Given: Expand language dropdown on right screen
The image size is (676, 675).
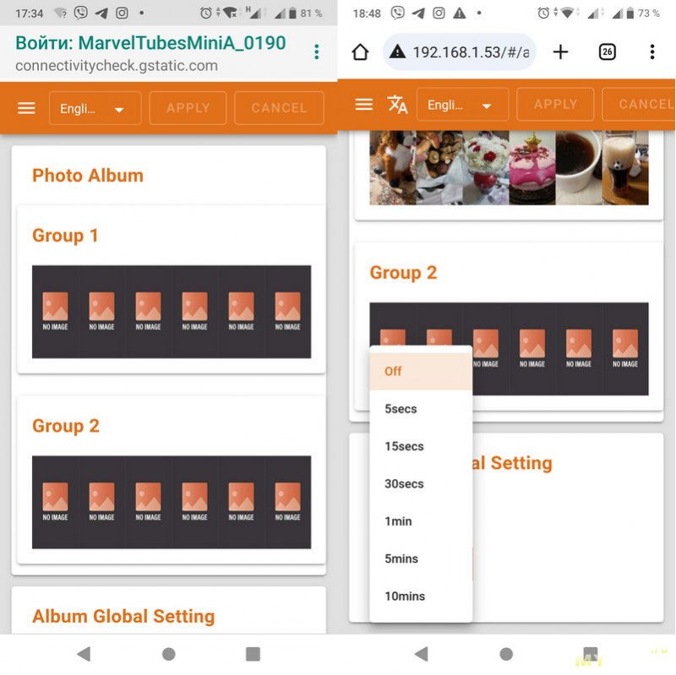Looking at the screenshot, I should [462, 106].
